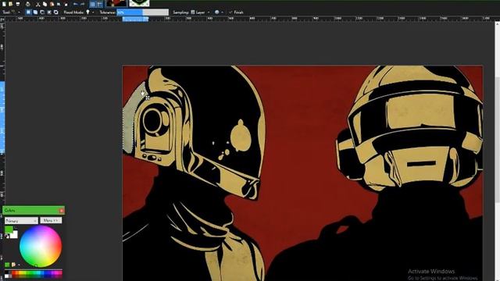
Task: Open the Primary color selector dropdown
Action: click(21, 220)
